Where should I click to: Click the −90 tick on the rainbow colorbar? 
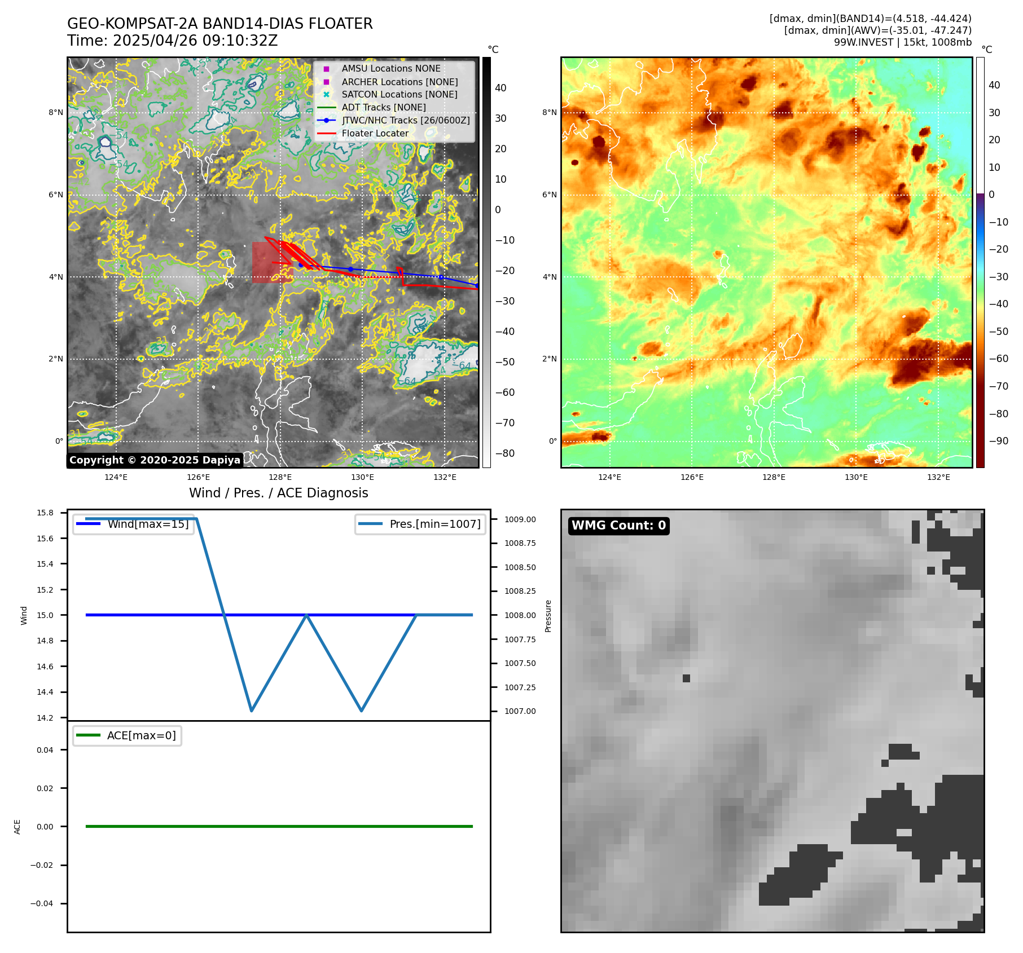point(998,441)
